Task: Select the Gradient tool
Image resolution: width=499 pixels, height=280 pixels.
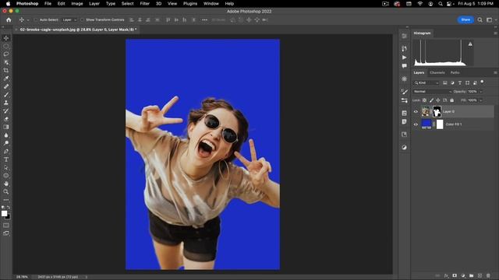Action: 6,127
